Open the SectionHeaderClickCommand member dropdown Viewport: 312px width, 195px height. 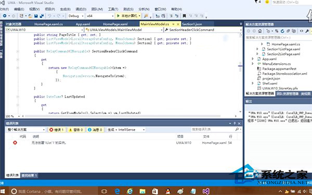203,30
